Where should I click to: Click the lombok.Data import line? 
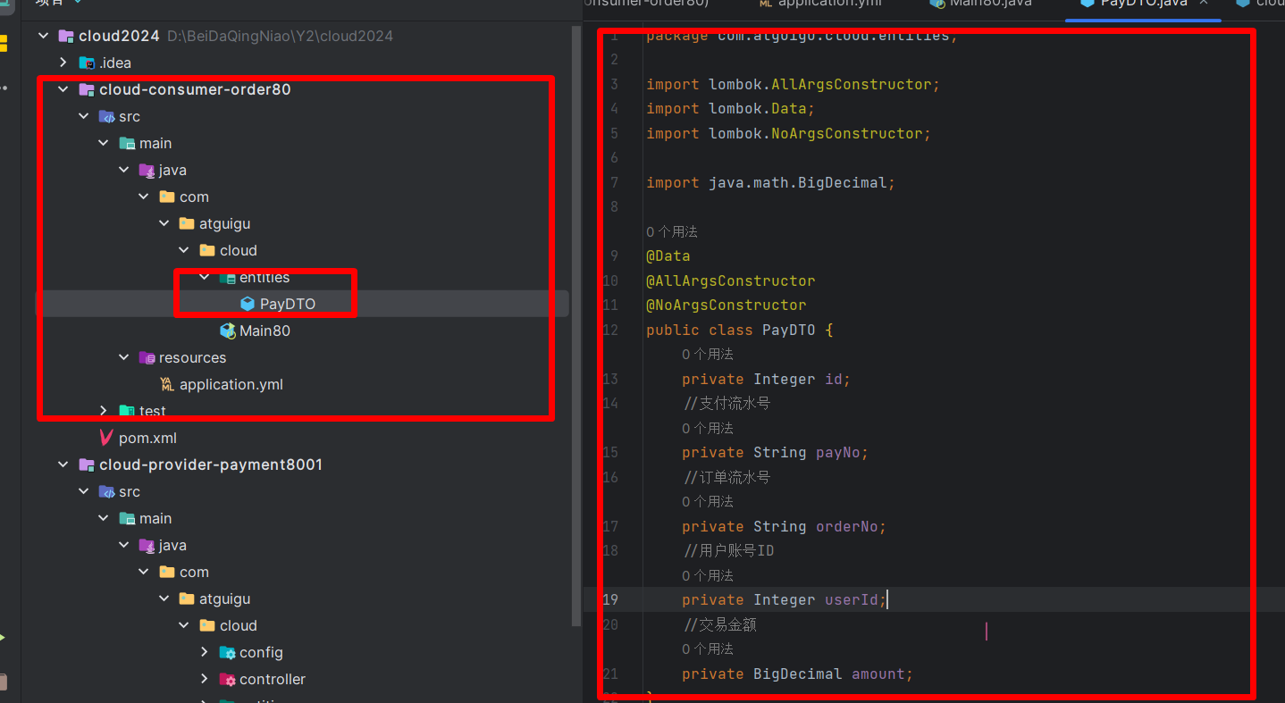pos(731,108)
